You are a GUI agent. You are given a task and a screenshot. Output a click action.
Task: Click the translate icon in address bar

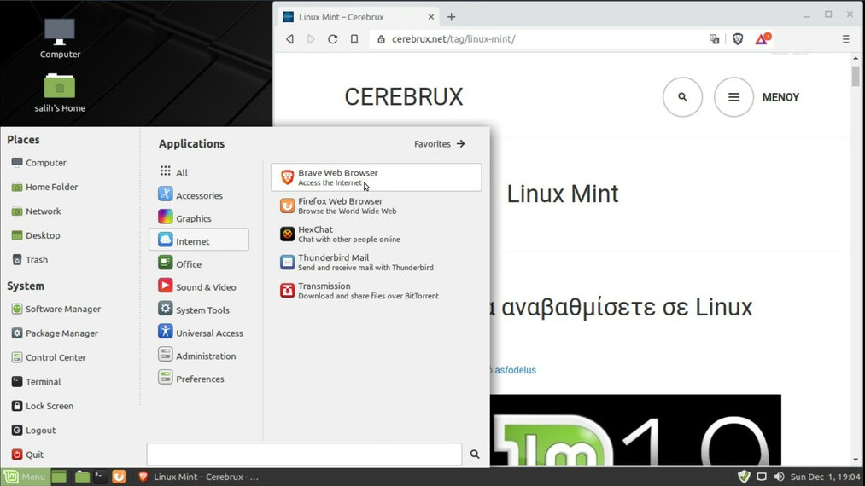715,39
